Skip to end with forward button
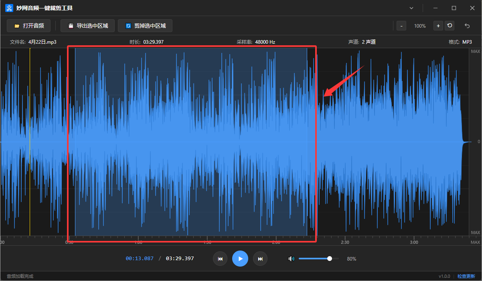The width and height of the screenshot is (482, 281). [260, 259]
